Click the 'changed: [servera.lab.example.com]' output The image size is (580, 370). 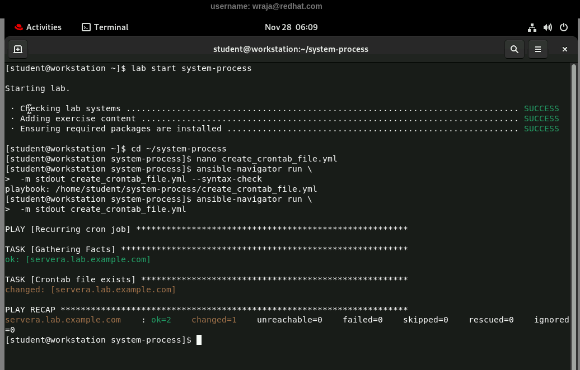point(90,290)
